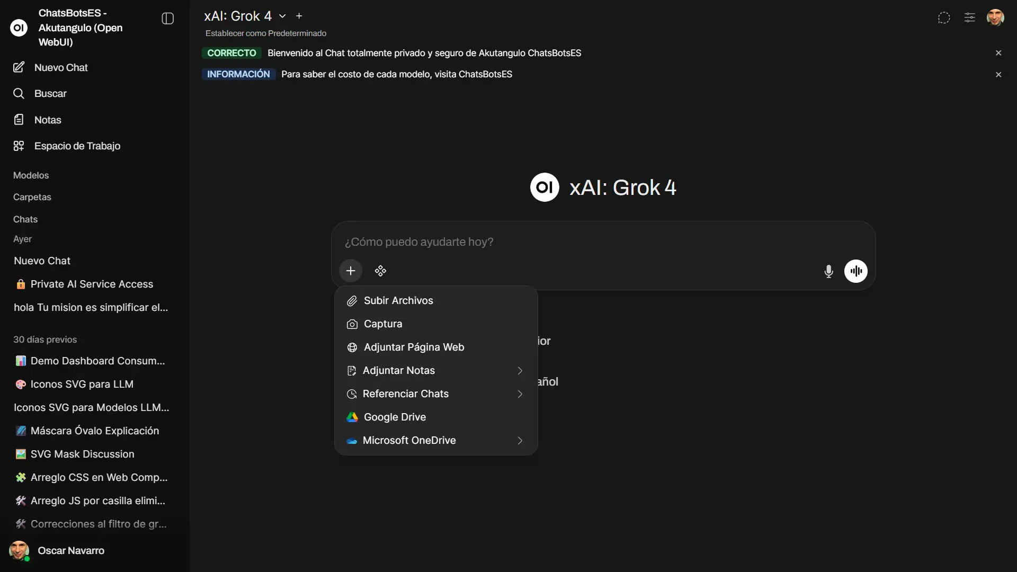Select Captura from the menu
This screenshot has height=572, width=1017.
436,324
